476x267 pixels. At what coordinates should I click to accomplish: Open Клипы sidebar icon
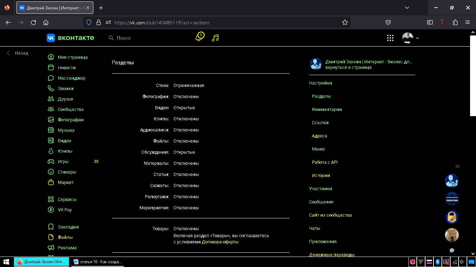click(x=51, y=151)
